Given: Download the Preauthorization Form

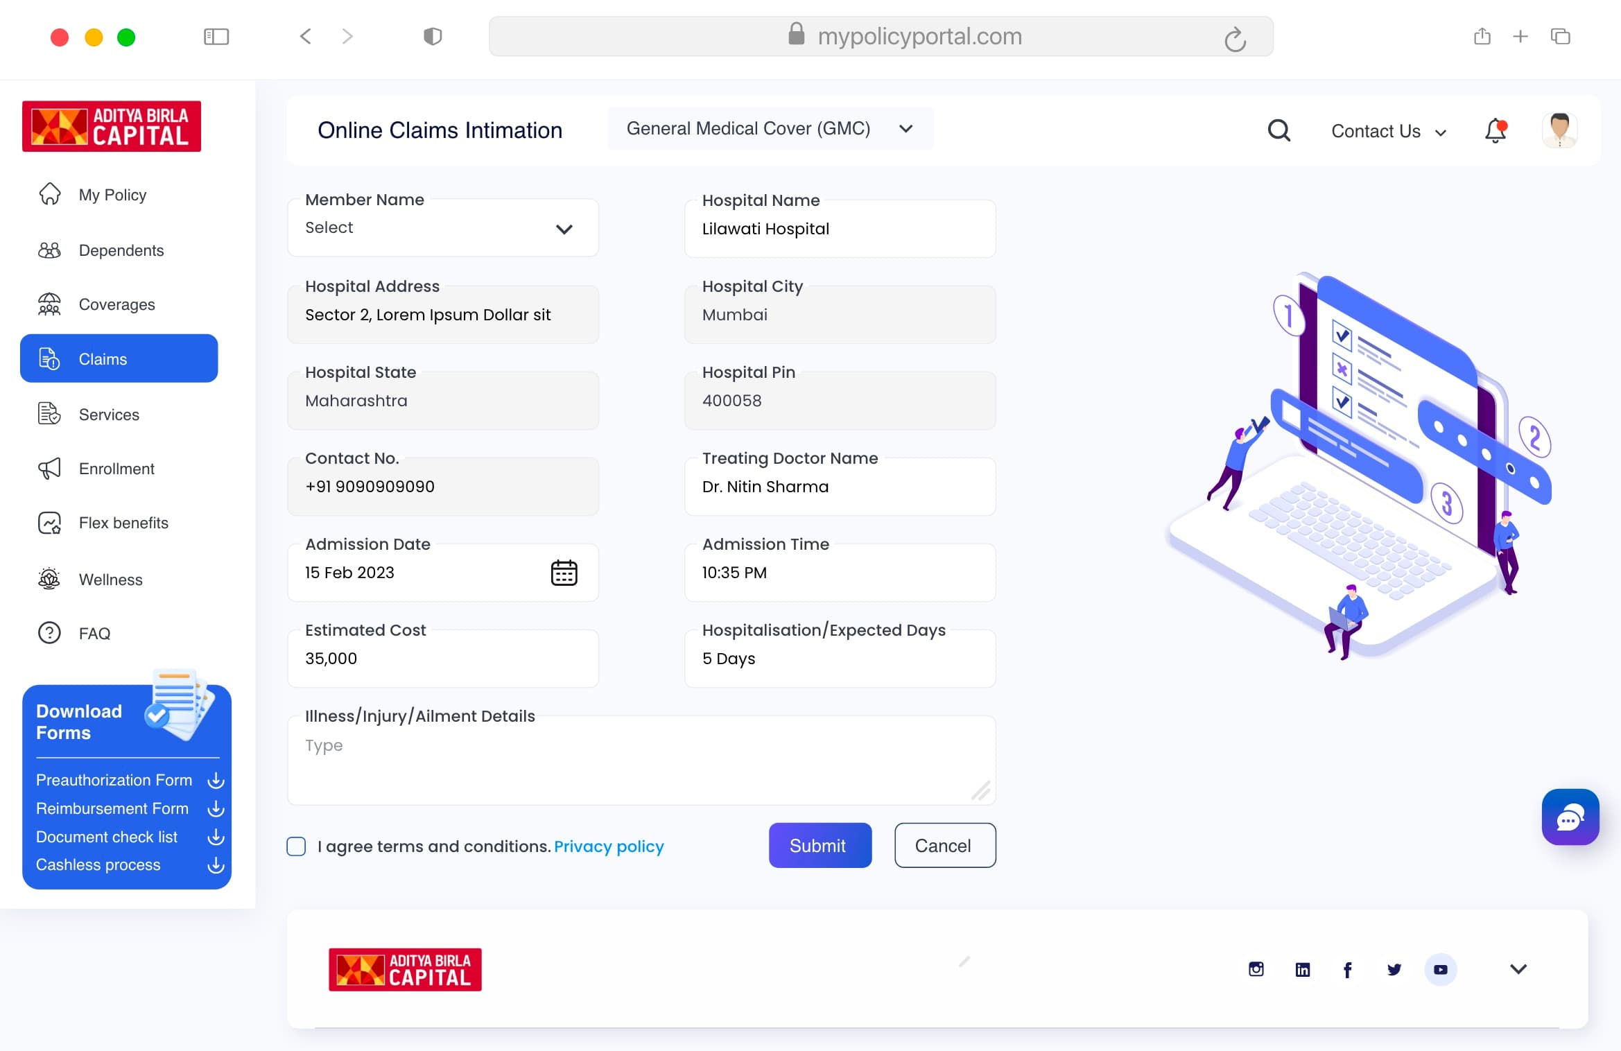Looking at the screenshot, I should [x=216, y=781].
